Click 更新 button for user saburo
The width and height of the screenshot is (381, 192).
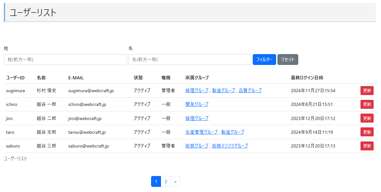click(367, 146)
